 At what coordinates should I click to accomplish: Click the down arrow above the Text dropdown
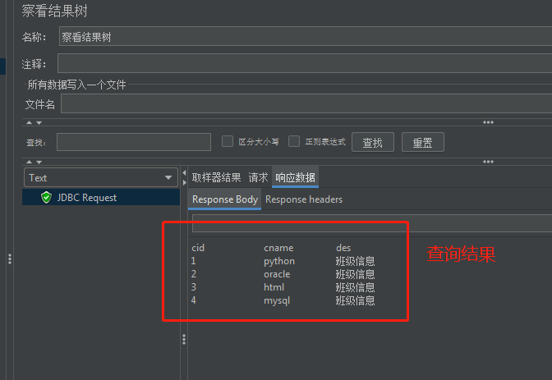[x=39, y=163]
